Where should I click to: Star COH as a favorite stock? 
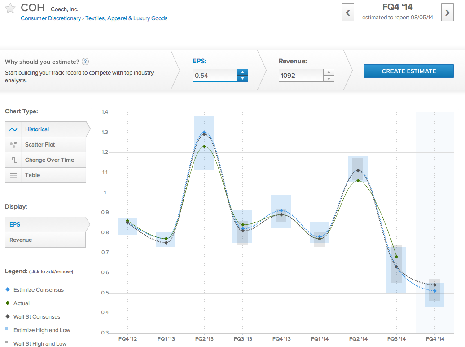click(10, 9)
